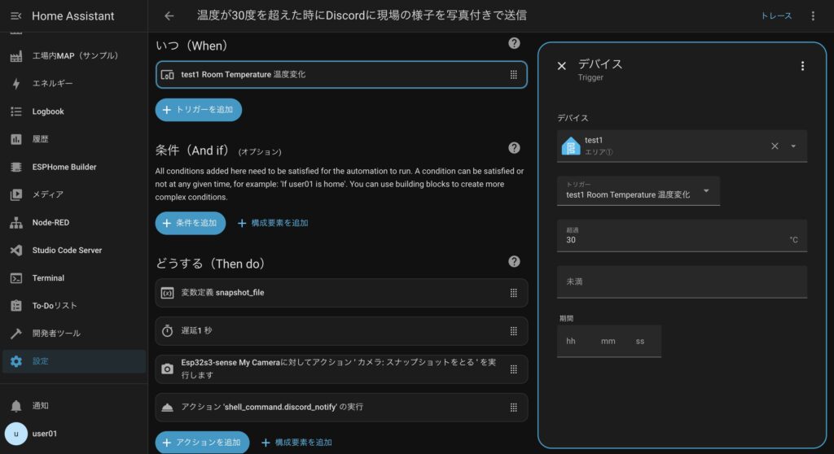This screenshot has height=454, width=834.
Task: Click the 通知 bell icon
Action: pyautogui.click(x=16, y=406)
